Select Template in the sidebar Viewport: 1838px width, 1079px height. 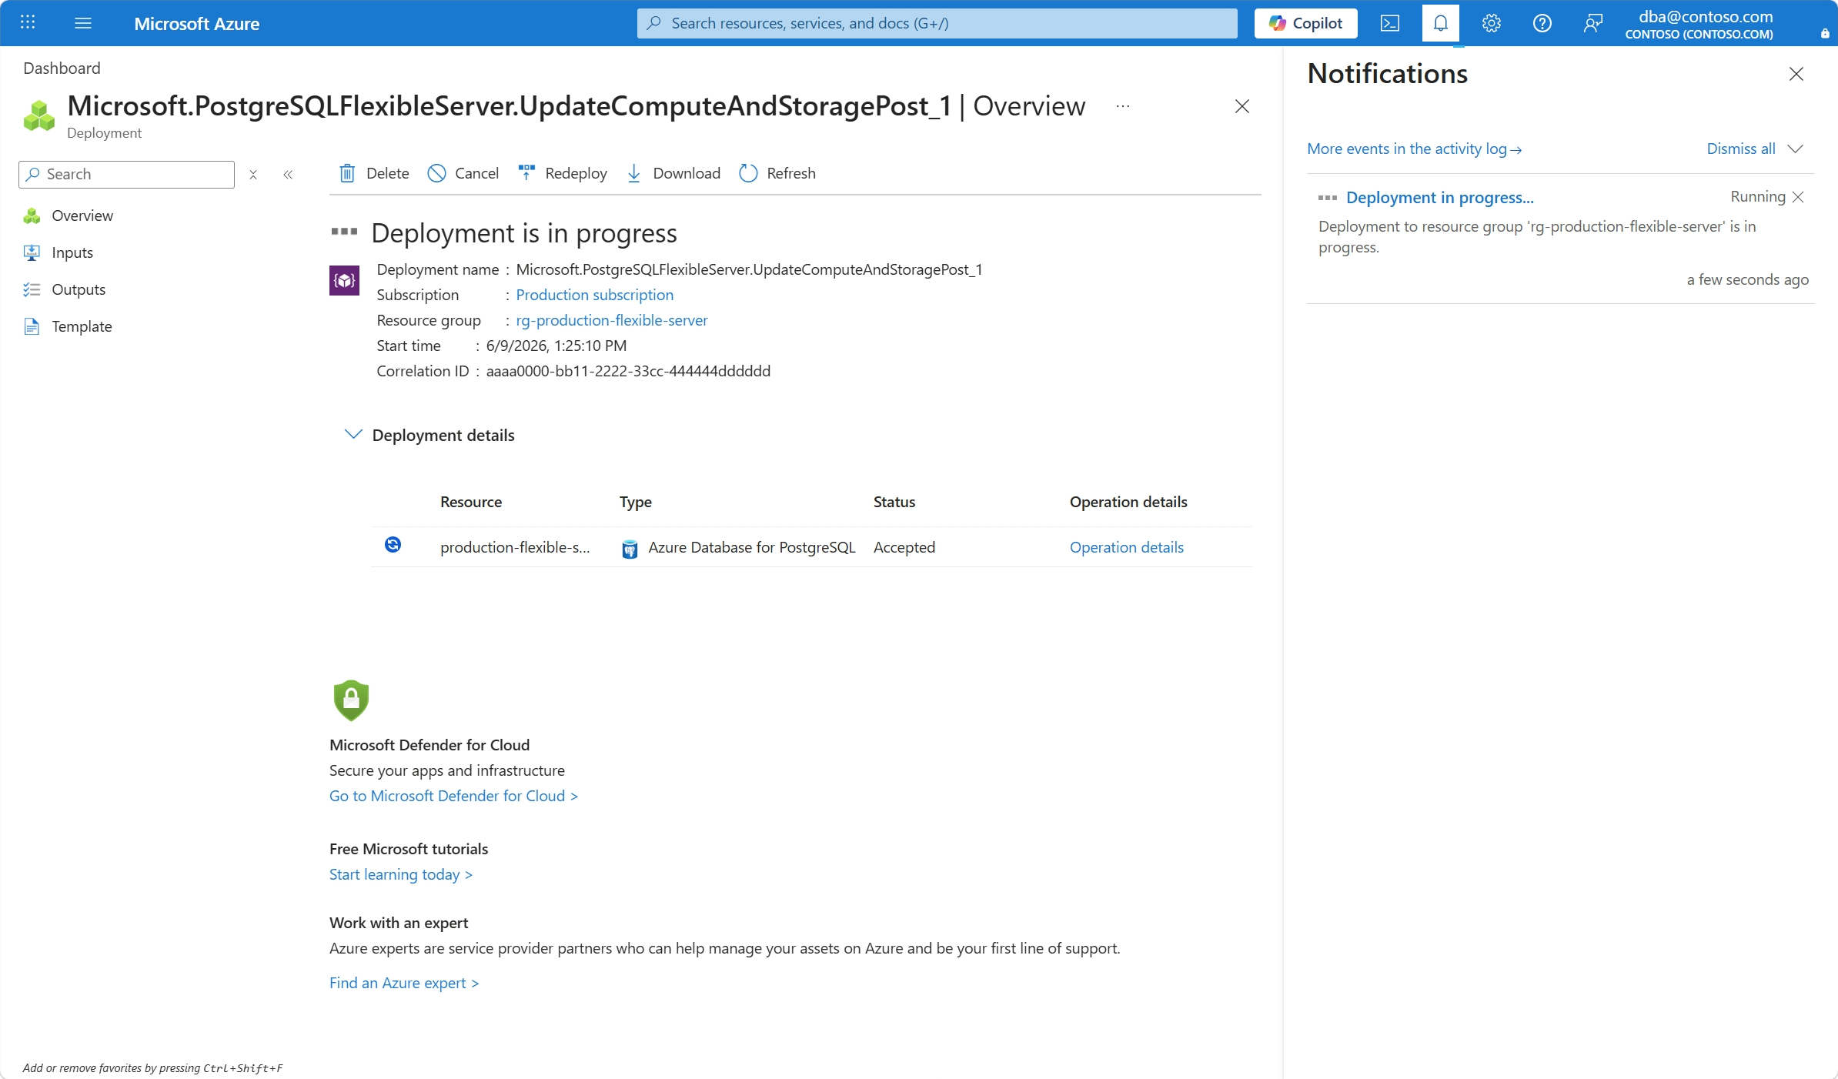(x=82, y=326)
